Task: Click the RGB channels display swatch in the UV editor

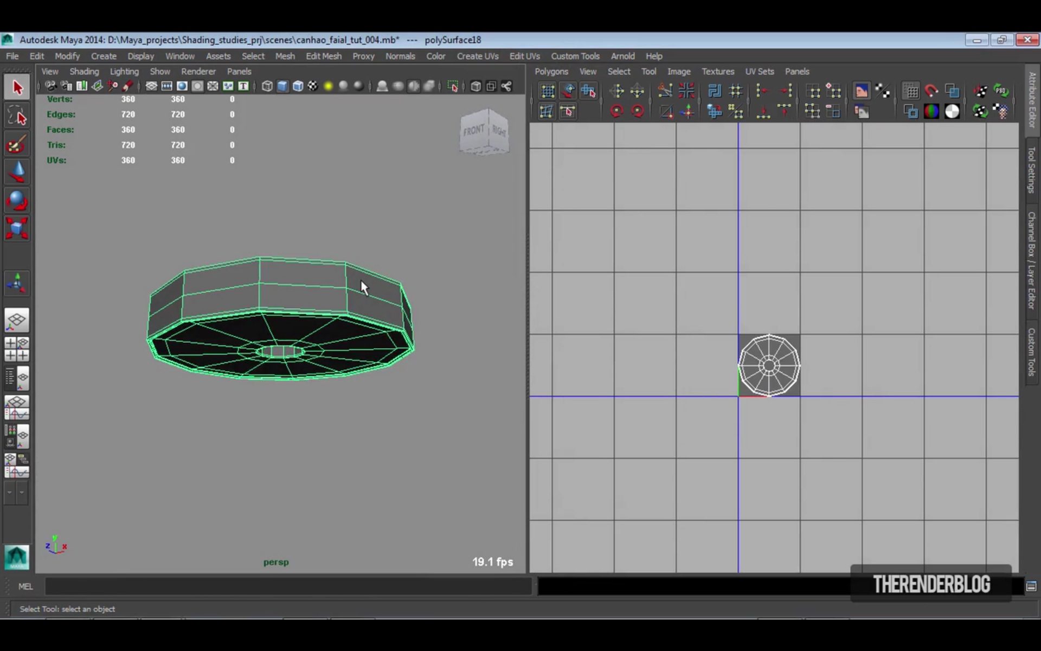Action: point(932,111)
